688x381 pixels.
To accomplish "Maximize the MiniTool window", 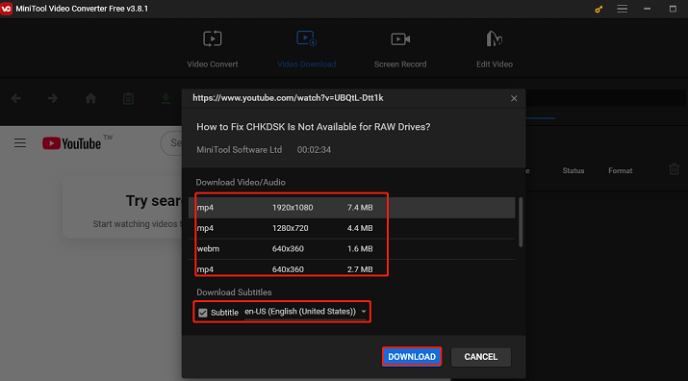I will click(673, 9).
